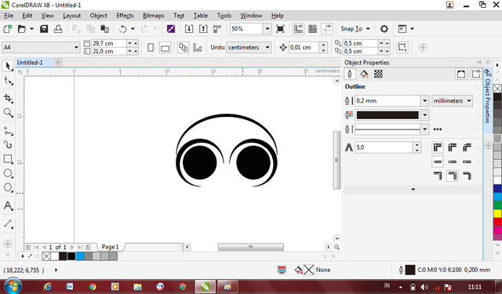Toggle show guidelines button
The height and width of the screenshot is (294, 502).
tap(327, 29)
